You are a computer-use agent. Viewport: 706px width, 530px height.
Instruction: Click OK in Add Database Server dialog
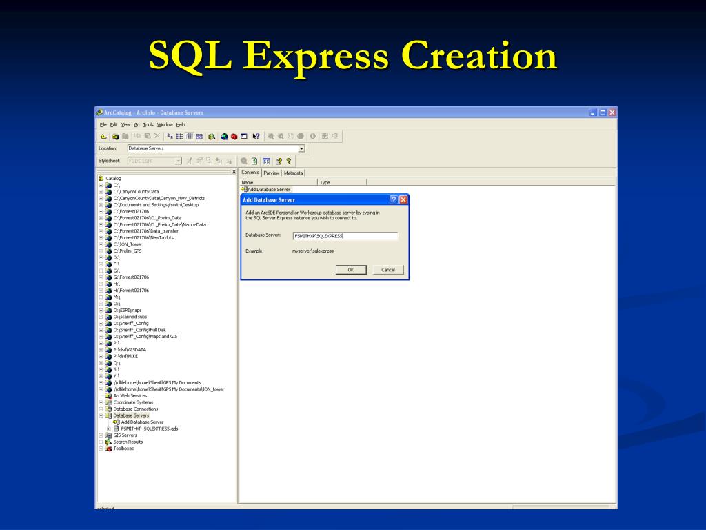coord(351,270)
